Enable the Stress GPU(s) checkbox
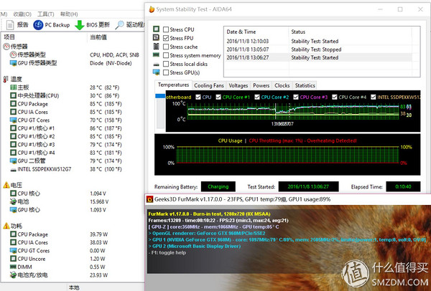The width and height of the screenshot is (431, 291). [165, 72]
